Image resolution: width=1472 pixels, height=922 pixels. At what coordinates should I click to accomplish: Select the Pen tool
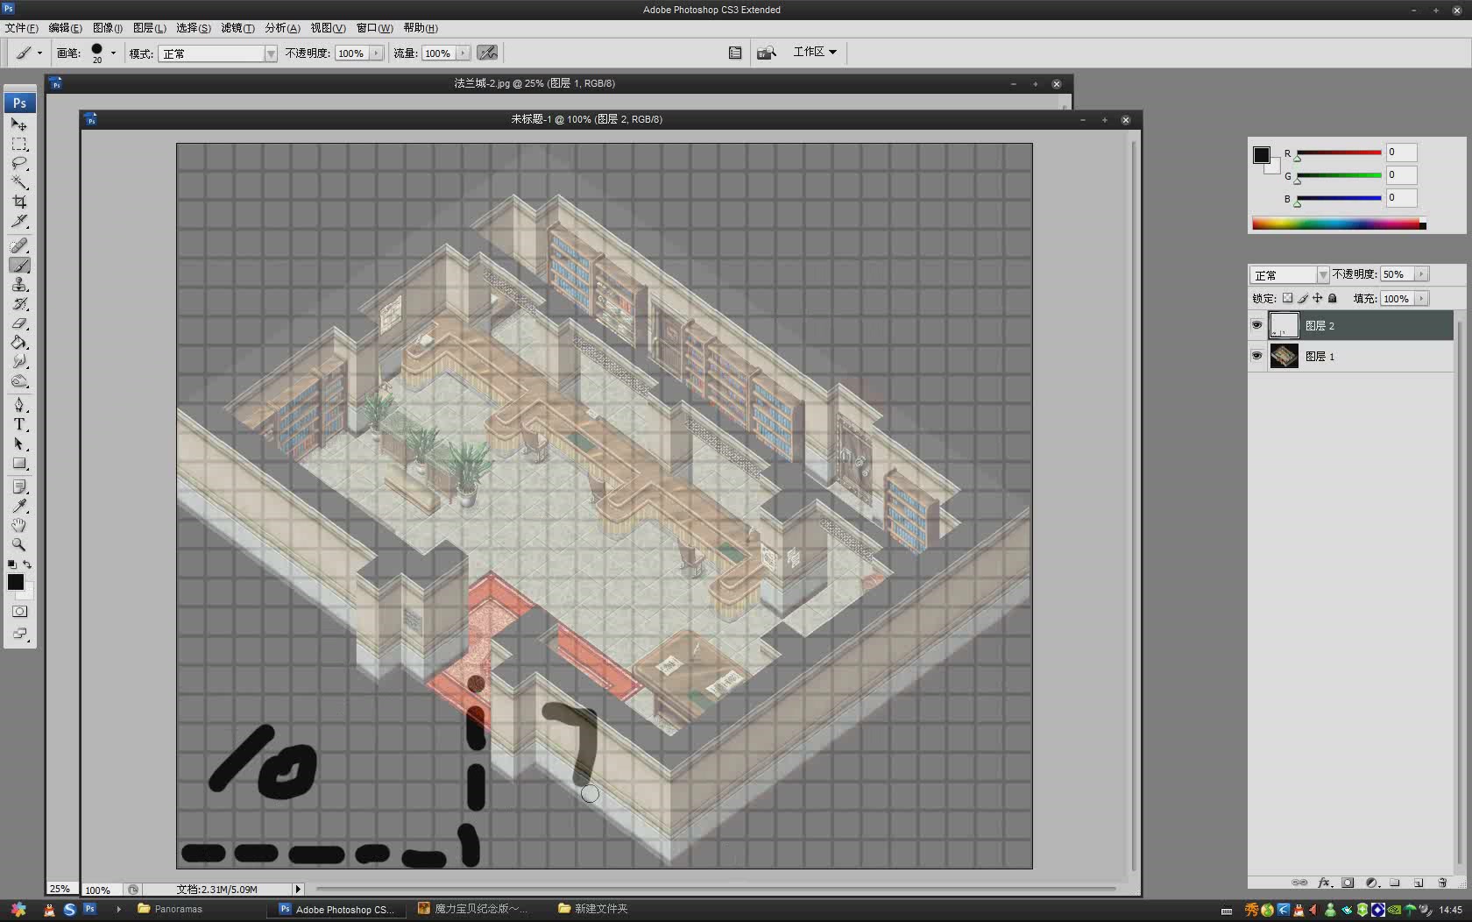(x=19, y=405)
